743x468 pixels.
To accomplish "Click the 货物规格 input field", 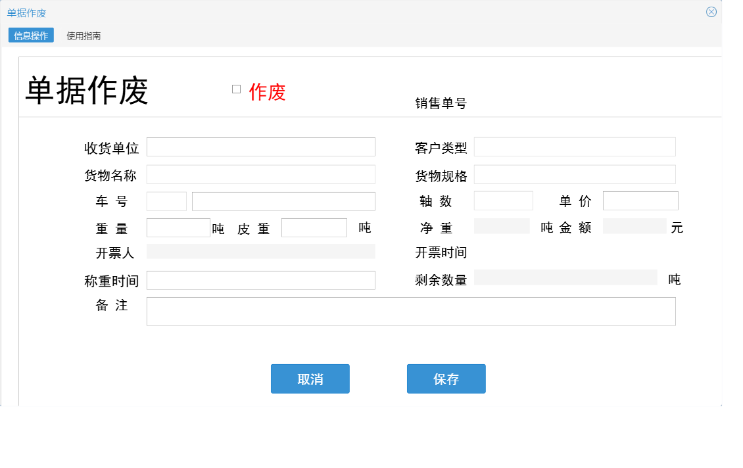I will click(575, 174).
